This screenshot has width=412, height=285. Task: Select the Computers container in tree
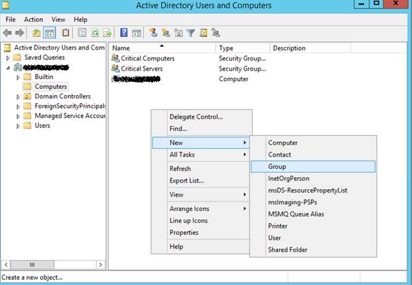51,86
